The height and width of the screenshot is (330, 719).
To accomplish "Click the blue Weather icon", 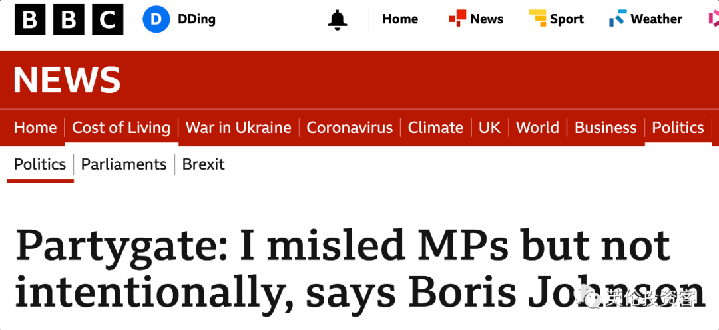I will (618, 19).
